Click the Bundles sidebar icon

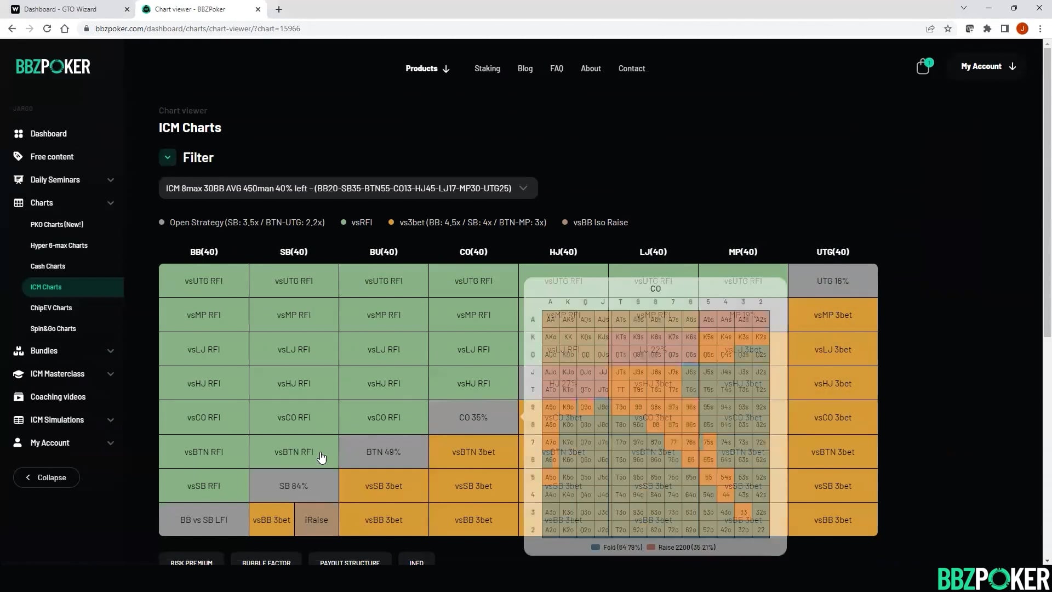(18, 350)
